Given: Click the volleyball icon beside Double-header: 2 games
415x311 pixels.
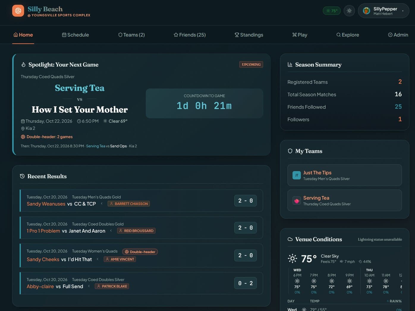Looking at the screenshot, I should click(x=23, y=137).
